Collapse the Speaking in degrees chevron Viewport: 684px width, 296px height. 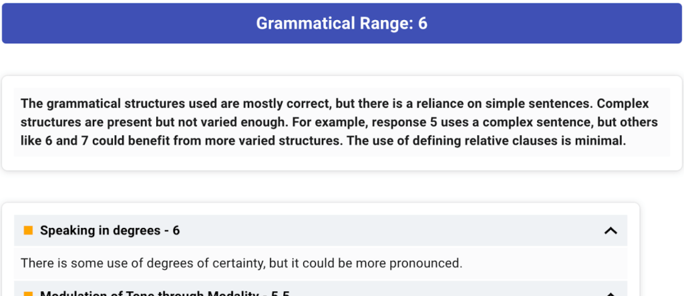click(x=611, y=231)
